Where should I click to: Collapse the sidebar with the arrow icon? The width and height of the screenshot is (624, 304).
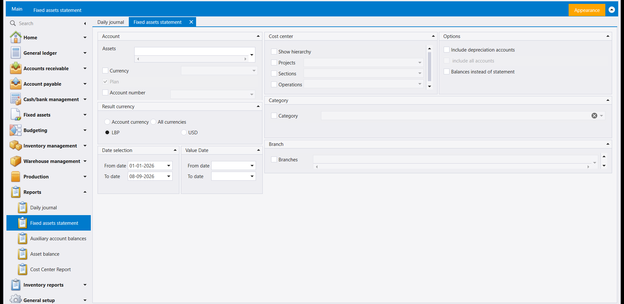[85, 24]
